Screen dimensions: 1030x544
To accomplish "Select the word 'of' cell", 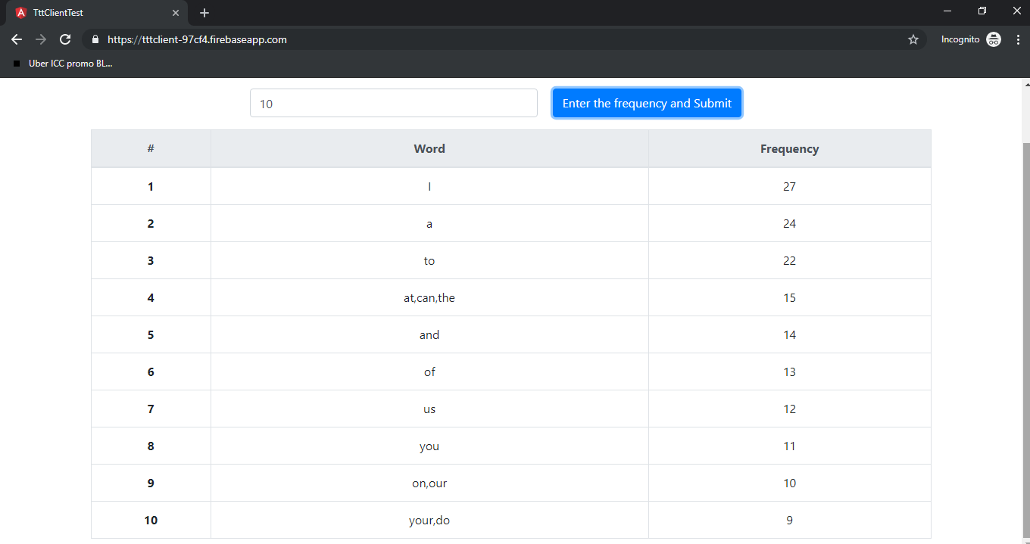I will pos(429,371).
